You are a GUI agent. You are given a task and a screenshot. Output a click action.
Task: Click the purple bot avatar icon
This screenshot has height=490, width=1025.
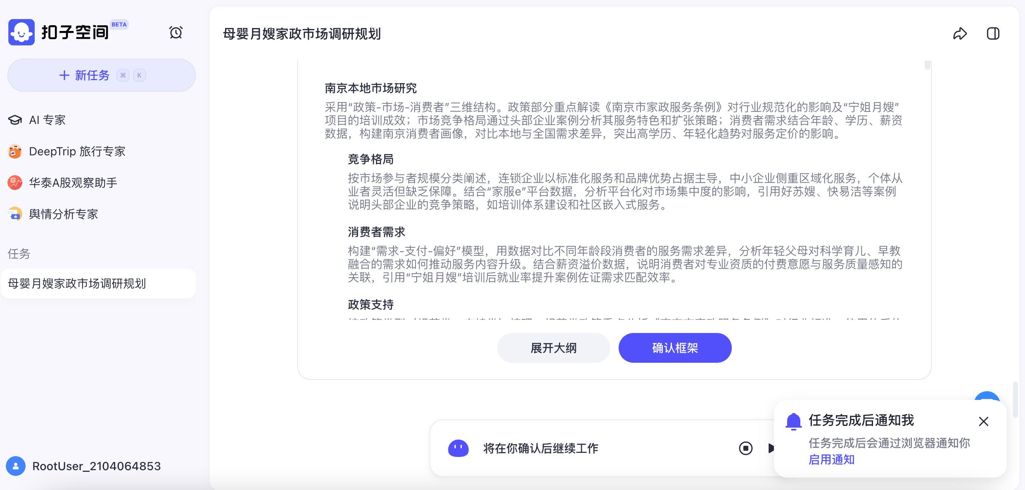pos(458,448)
